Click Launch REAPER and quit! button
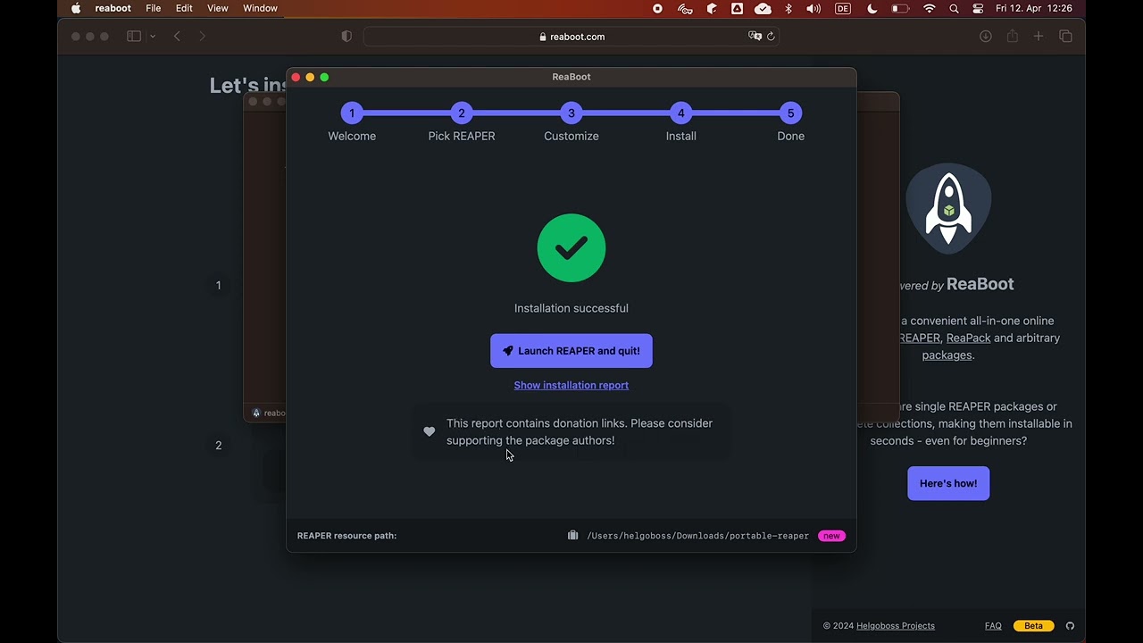The image size is (1143, 643). tap(571, 351)
